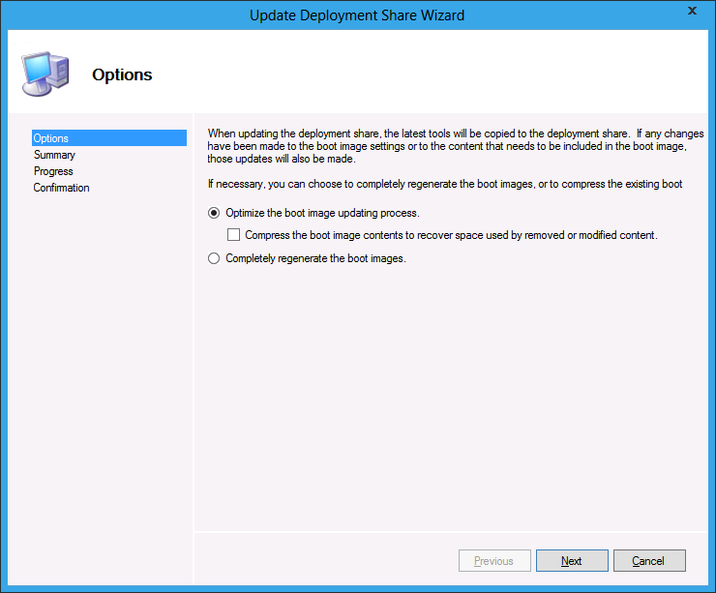Viewport: 716px width, 593px height.
Task: Click the blank area below Confirmation in the sidebar
Action: [x=108, y=368]
